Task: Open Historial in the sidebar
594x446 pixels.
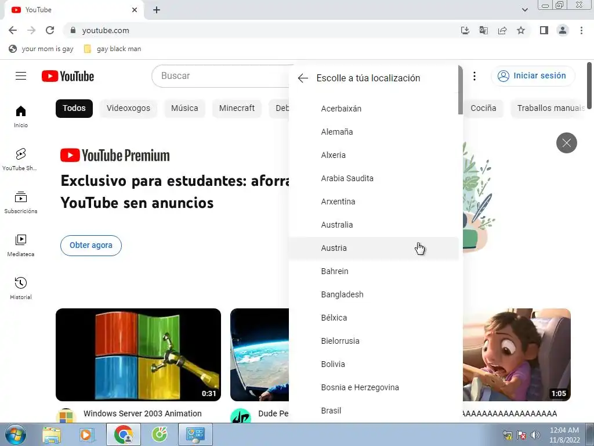Action: point(21,289)
